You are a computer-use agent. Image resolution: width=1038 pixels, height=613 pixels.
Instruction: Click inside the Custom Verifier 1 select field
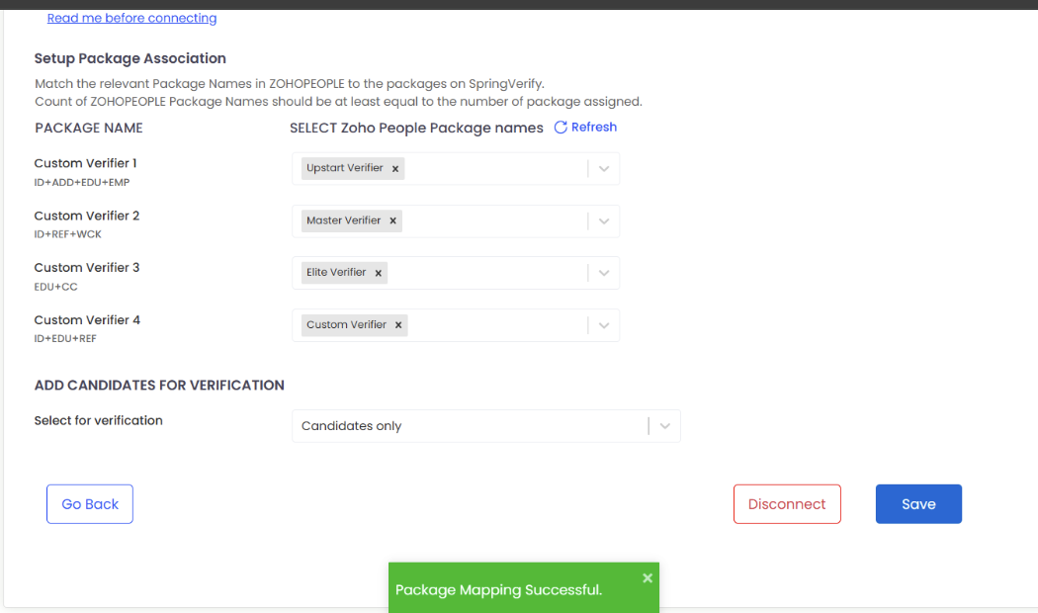click(x=494, y=169)
